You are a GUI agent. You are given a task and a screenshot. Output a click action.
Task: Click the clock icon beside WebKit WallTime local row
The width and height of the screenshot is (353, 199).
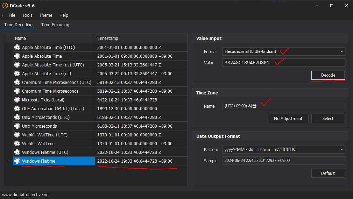[17, 144]
